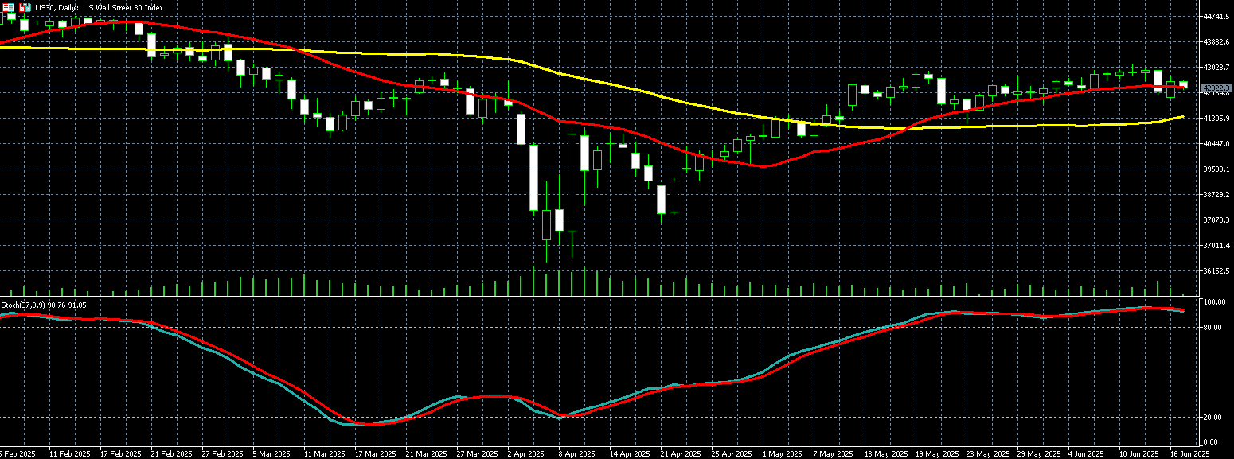Select the 16 Jun 2025 date label

[x=1190, y=453]
